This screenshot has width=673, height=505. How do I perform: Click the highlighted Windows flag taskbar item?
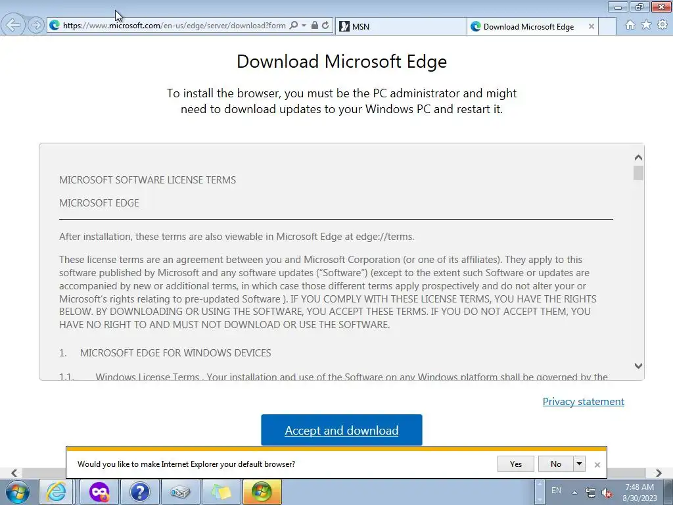tap(262, 492)
